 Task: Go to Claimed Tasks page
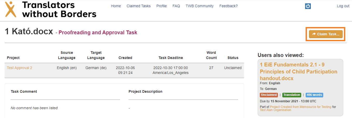point(138,6)
